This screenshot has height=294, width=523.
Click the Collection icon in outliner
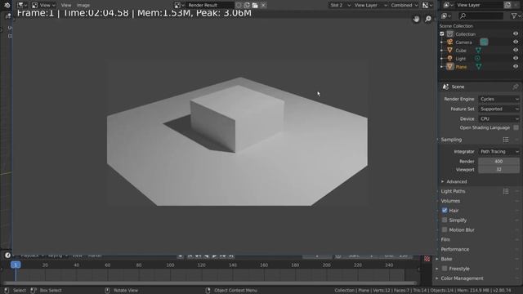tap(450, 34)
